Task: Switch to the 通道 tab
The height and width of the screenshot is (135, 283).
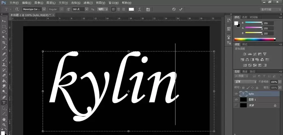Action: pos(245,71)
